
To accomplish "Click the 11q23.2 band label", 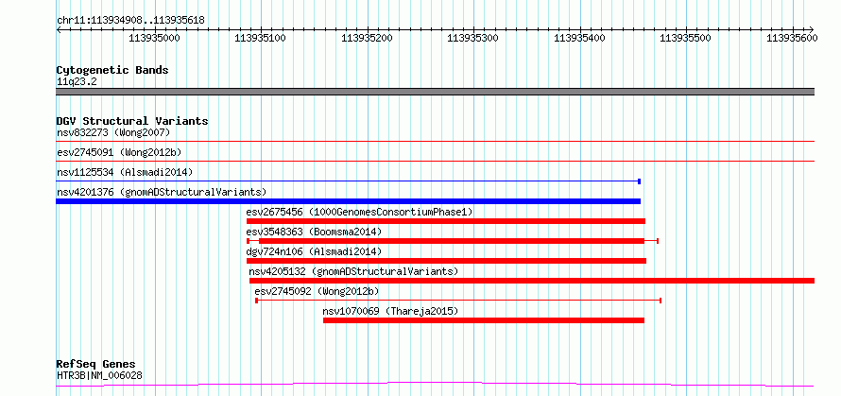I will click(x=77, y=82).
